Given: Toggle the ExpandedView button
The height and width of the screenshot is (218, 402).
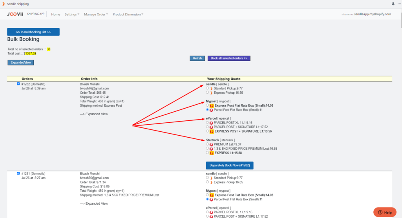Looking at the screenshot, I should (x=20, y=62).
